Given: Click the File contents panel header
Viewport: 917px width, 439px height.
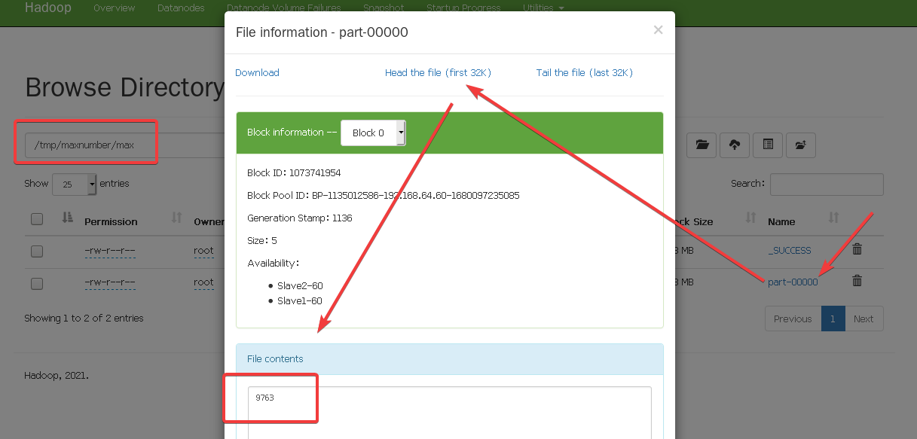Looking at the screenshot, I should click(450, 359).
